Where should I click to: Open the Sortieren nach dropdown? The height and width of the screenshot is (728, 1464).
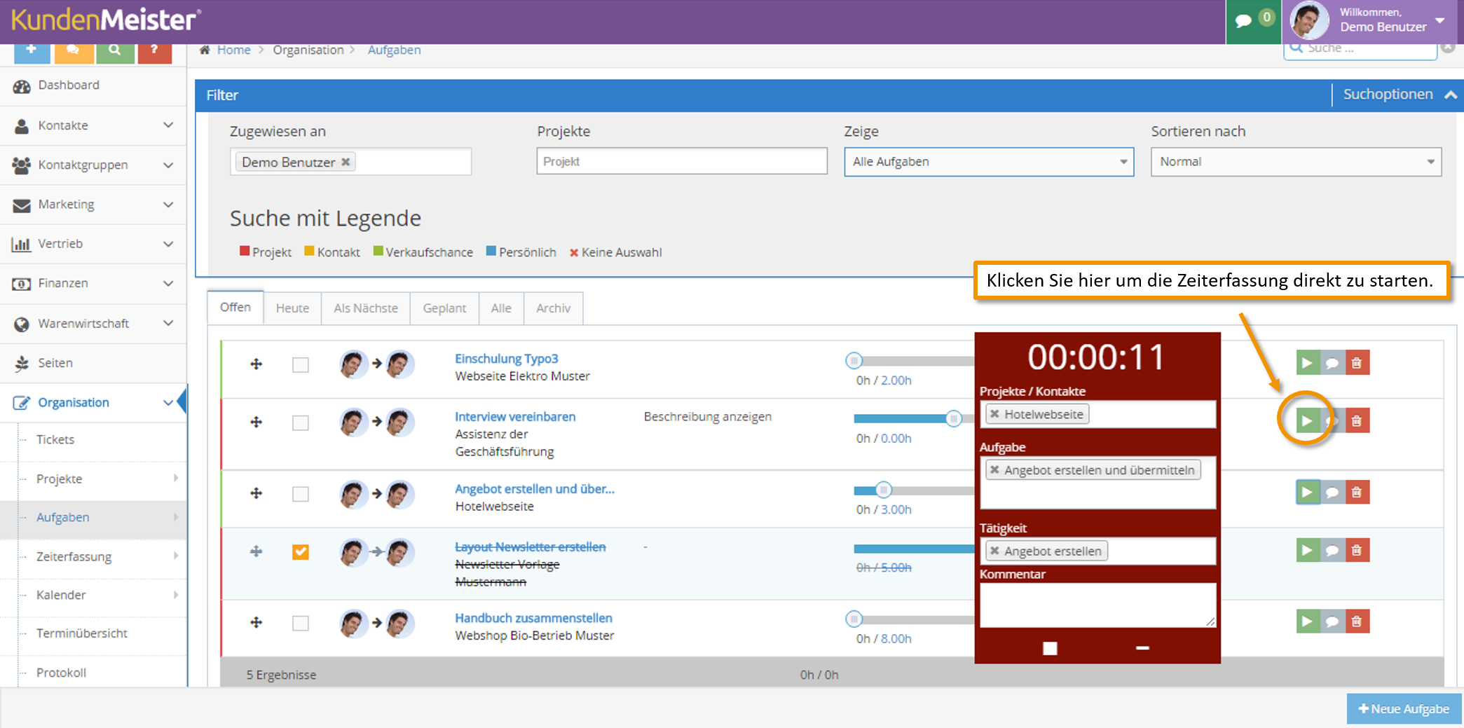coord(1296,162)
